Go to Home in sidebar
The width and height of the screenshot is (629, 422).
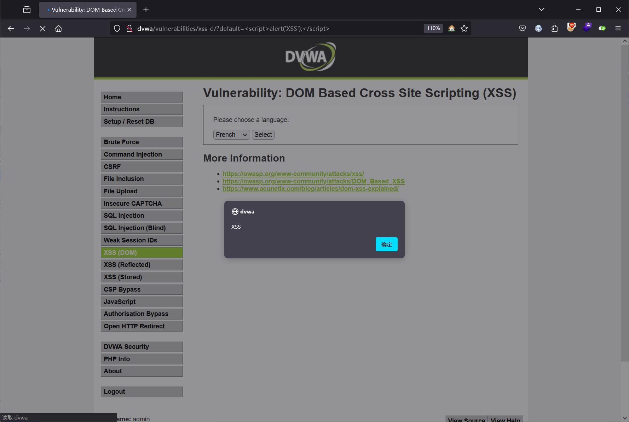coord(142,97)
